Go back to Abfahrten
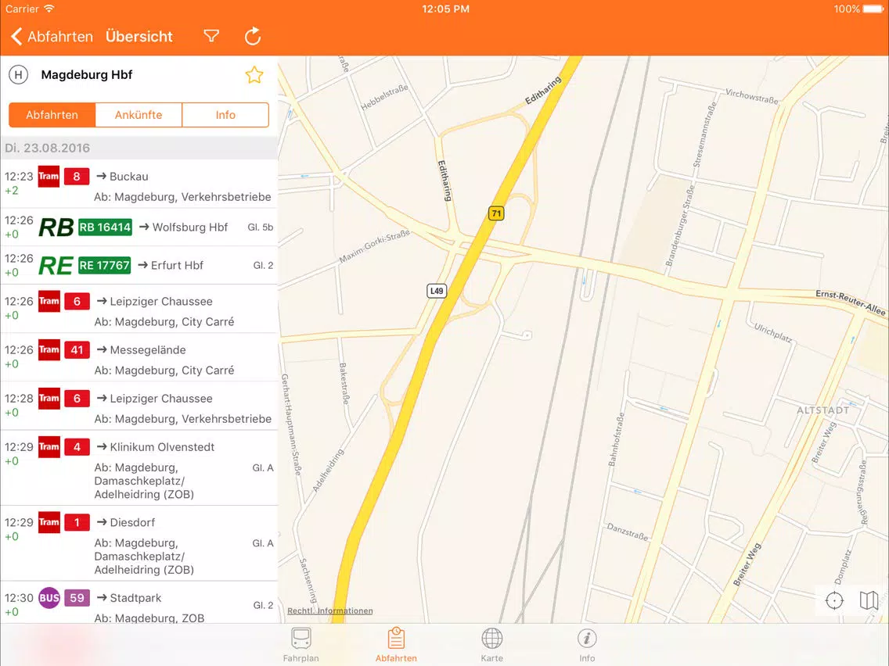The width and height of the screenshot is (889, 666). 52,37
